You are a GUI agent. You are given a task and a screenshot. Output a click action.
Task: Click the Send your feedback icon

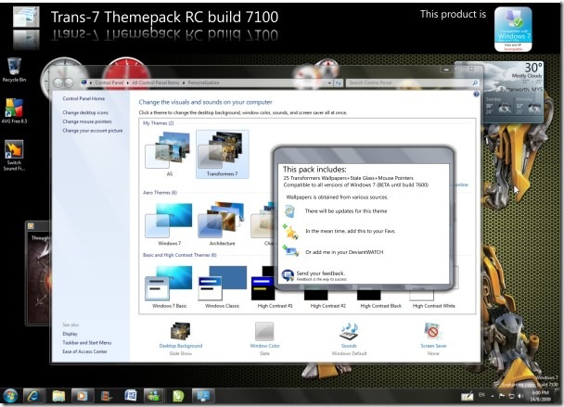(288, 275)
